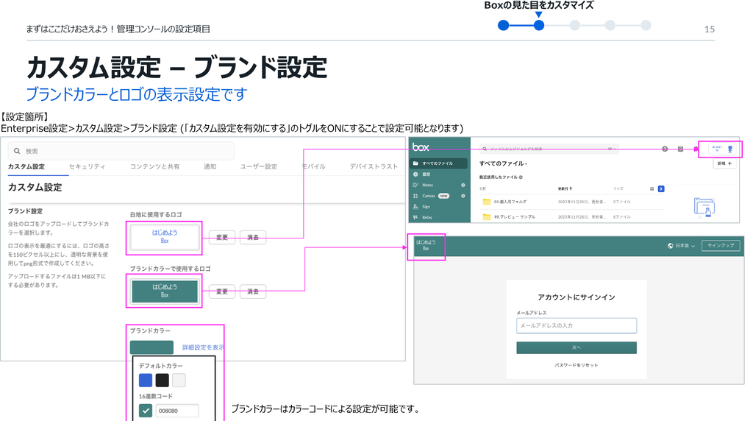Click 変更 for the white-background logo

click(222, 237)
